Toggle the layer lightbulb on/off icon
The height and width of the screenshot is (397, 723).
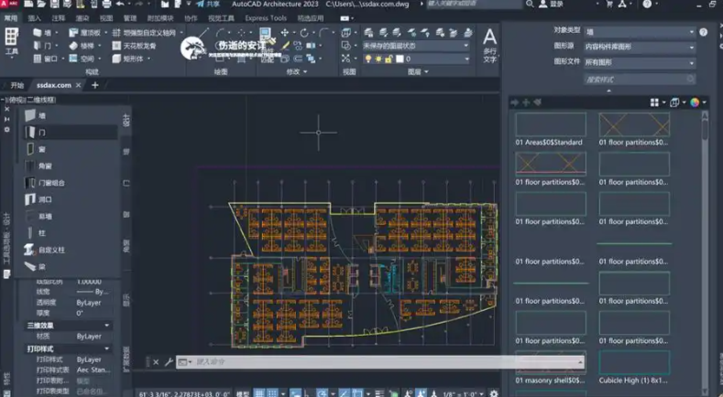click(368, 59)
